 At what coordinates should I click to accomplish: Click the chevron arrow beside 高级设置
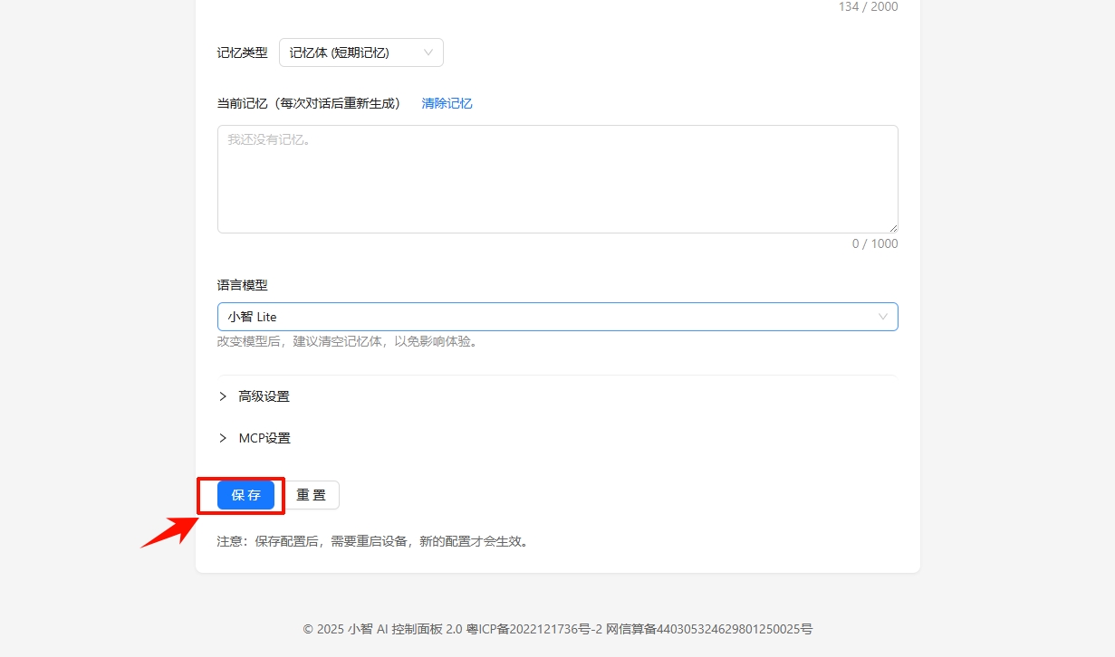pos(223,396)
